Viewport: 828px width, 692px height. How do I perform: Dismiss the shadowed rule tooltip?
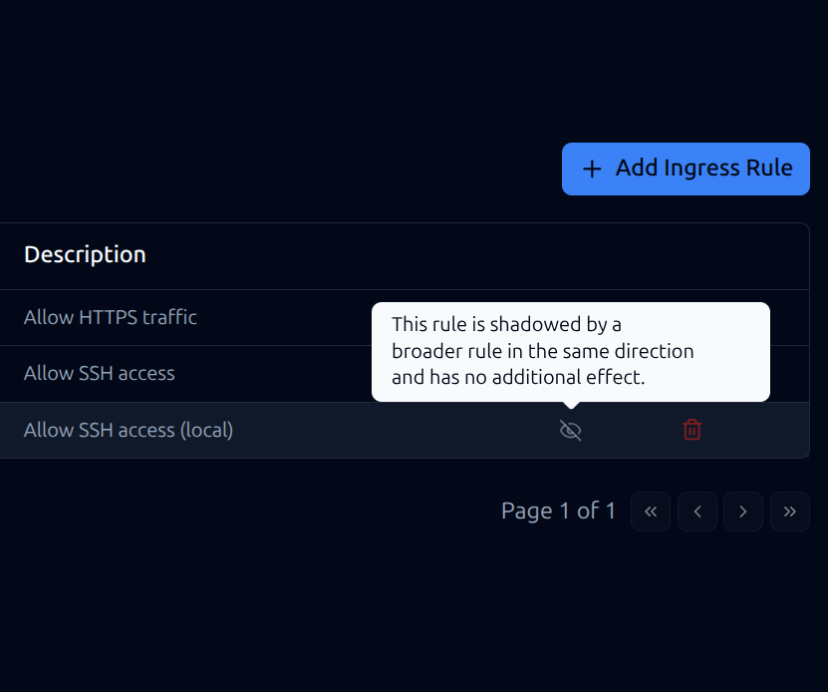[x=570, y=351]
